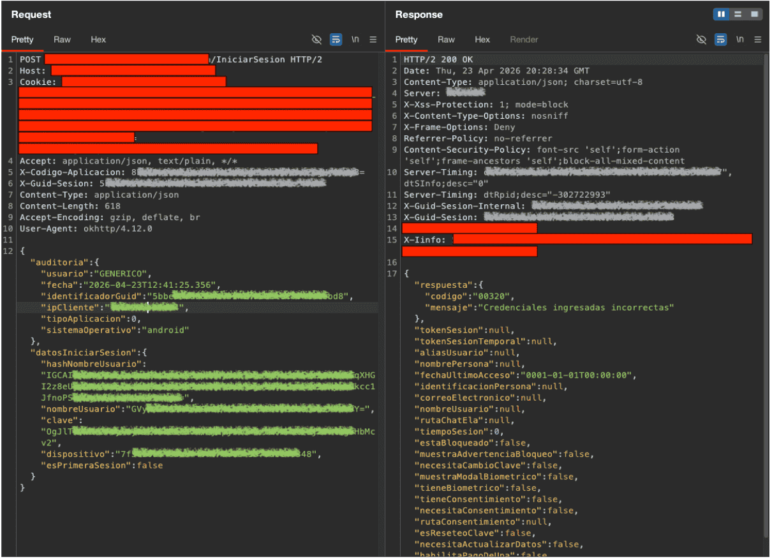The width and height of the screenshot is (772, 559).
Task: Select top-bottom split layout icon
Action: tap(738, 14)
